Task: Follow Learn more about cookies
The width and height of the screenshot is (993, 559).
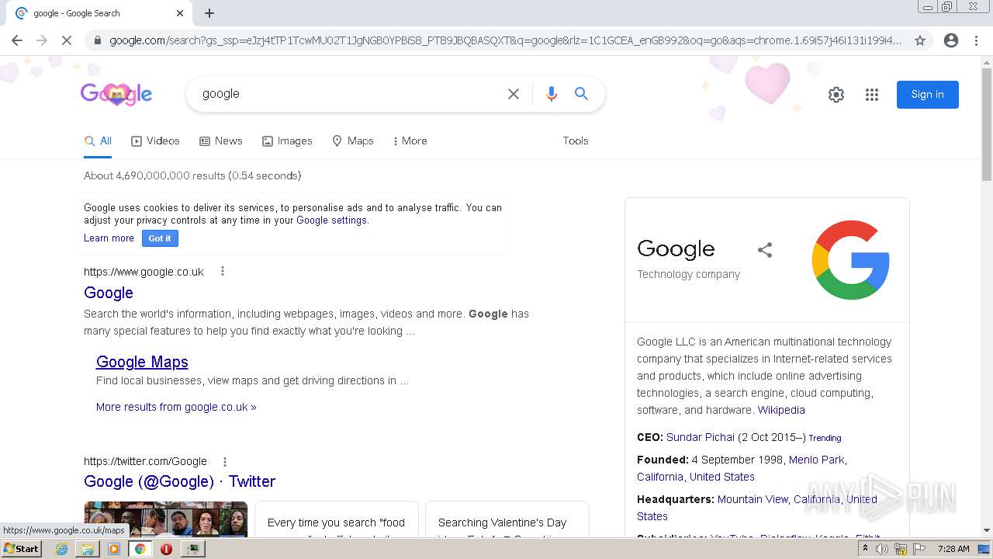Action: coord(109,238)
